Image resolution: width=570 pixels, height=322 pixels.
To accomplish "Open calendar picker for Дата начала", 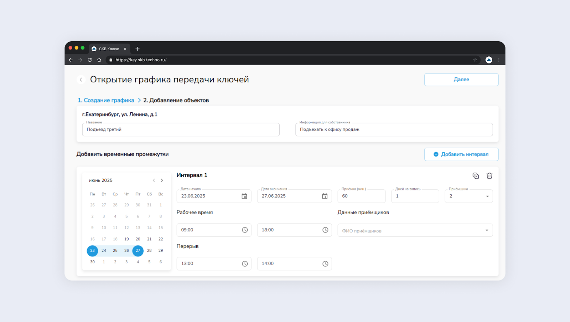I will (x=244, y=196).
